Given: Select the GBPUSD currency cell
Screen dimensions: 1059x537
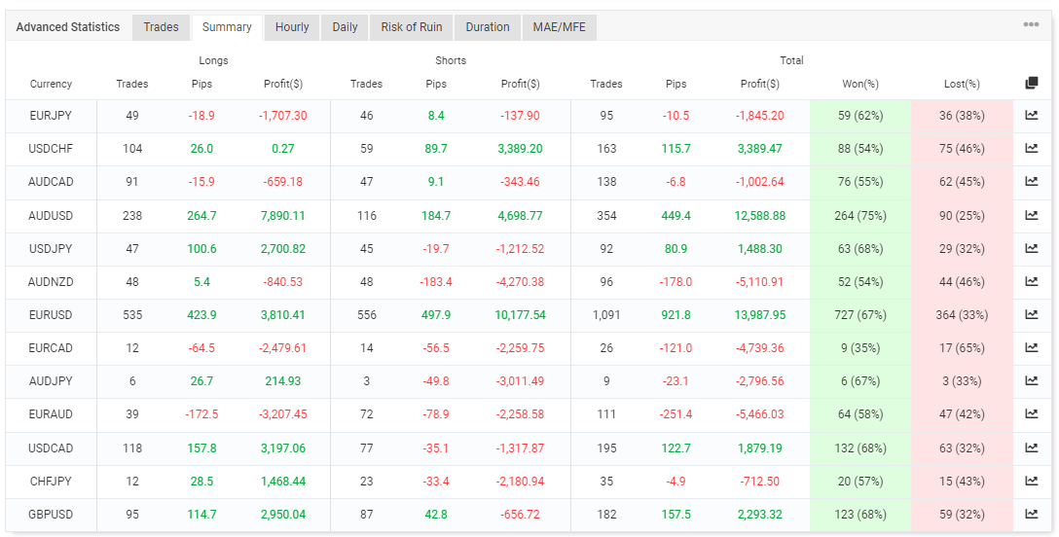Looking at the screenshot, I should [51, 514].
